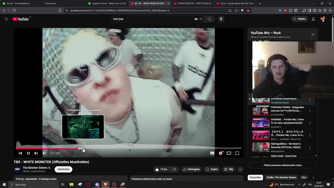
Task: Open Brave Rewards triangle icon
Action: click(248, 10)
